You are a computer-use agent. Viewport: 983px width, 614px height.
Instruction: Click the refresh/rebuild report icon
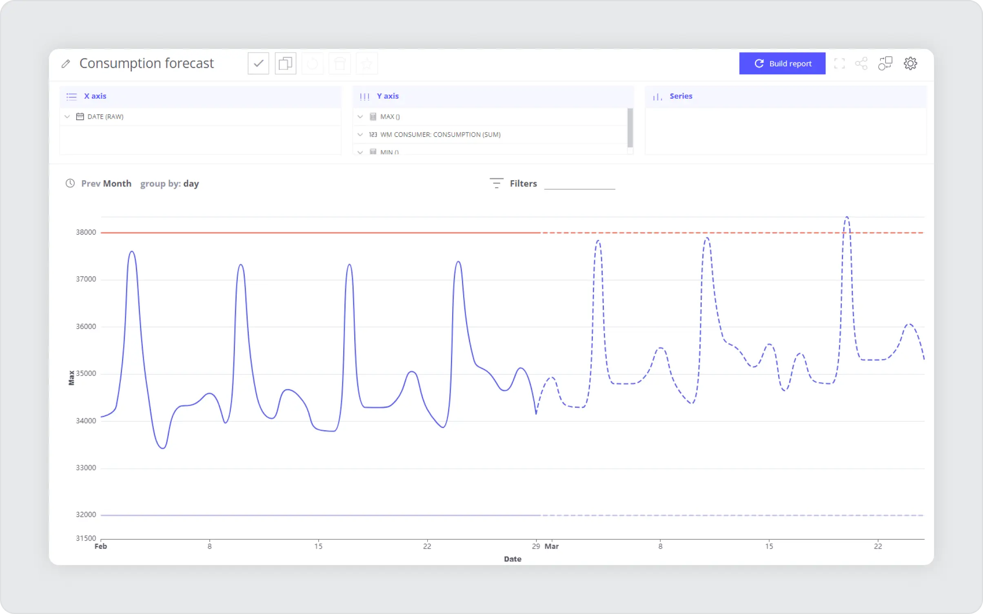758,63
